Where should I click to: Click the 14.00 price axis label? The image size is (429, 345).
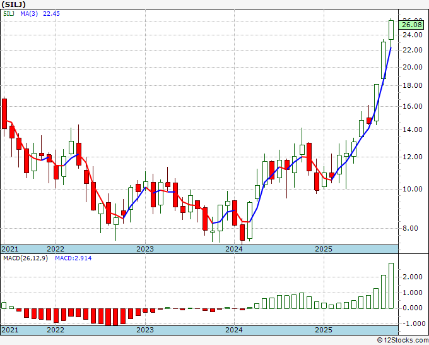(413, 130)
